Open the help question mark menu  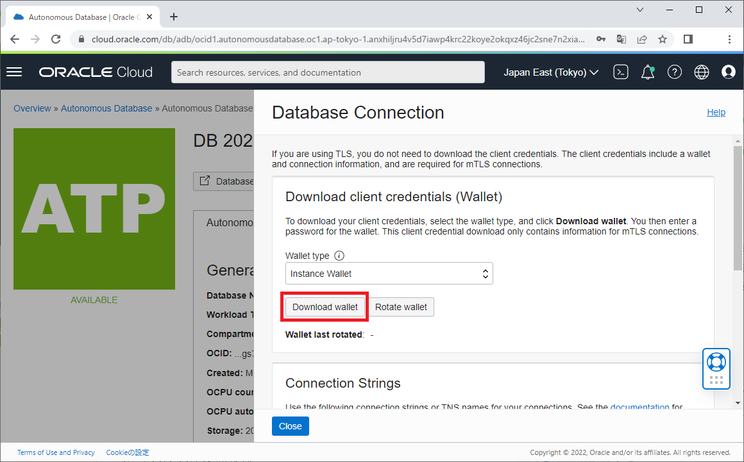click(674, 72)
